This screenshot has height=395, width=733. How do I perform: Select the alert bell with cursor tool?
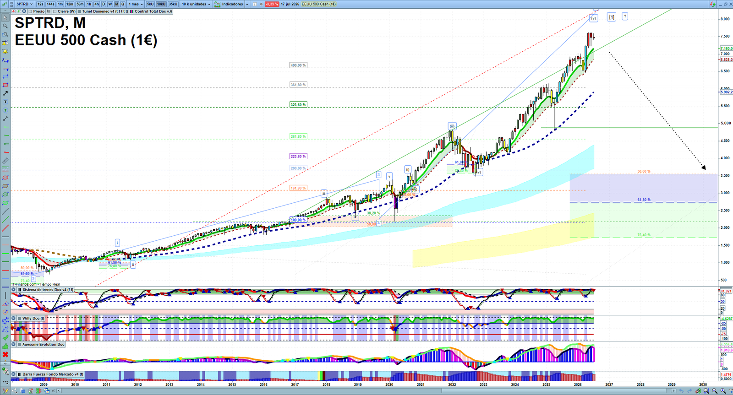[x=5, y=43]
